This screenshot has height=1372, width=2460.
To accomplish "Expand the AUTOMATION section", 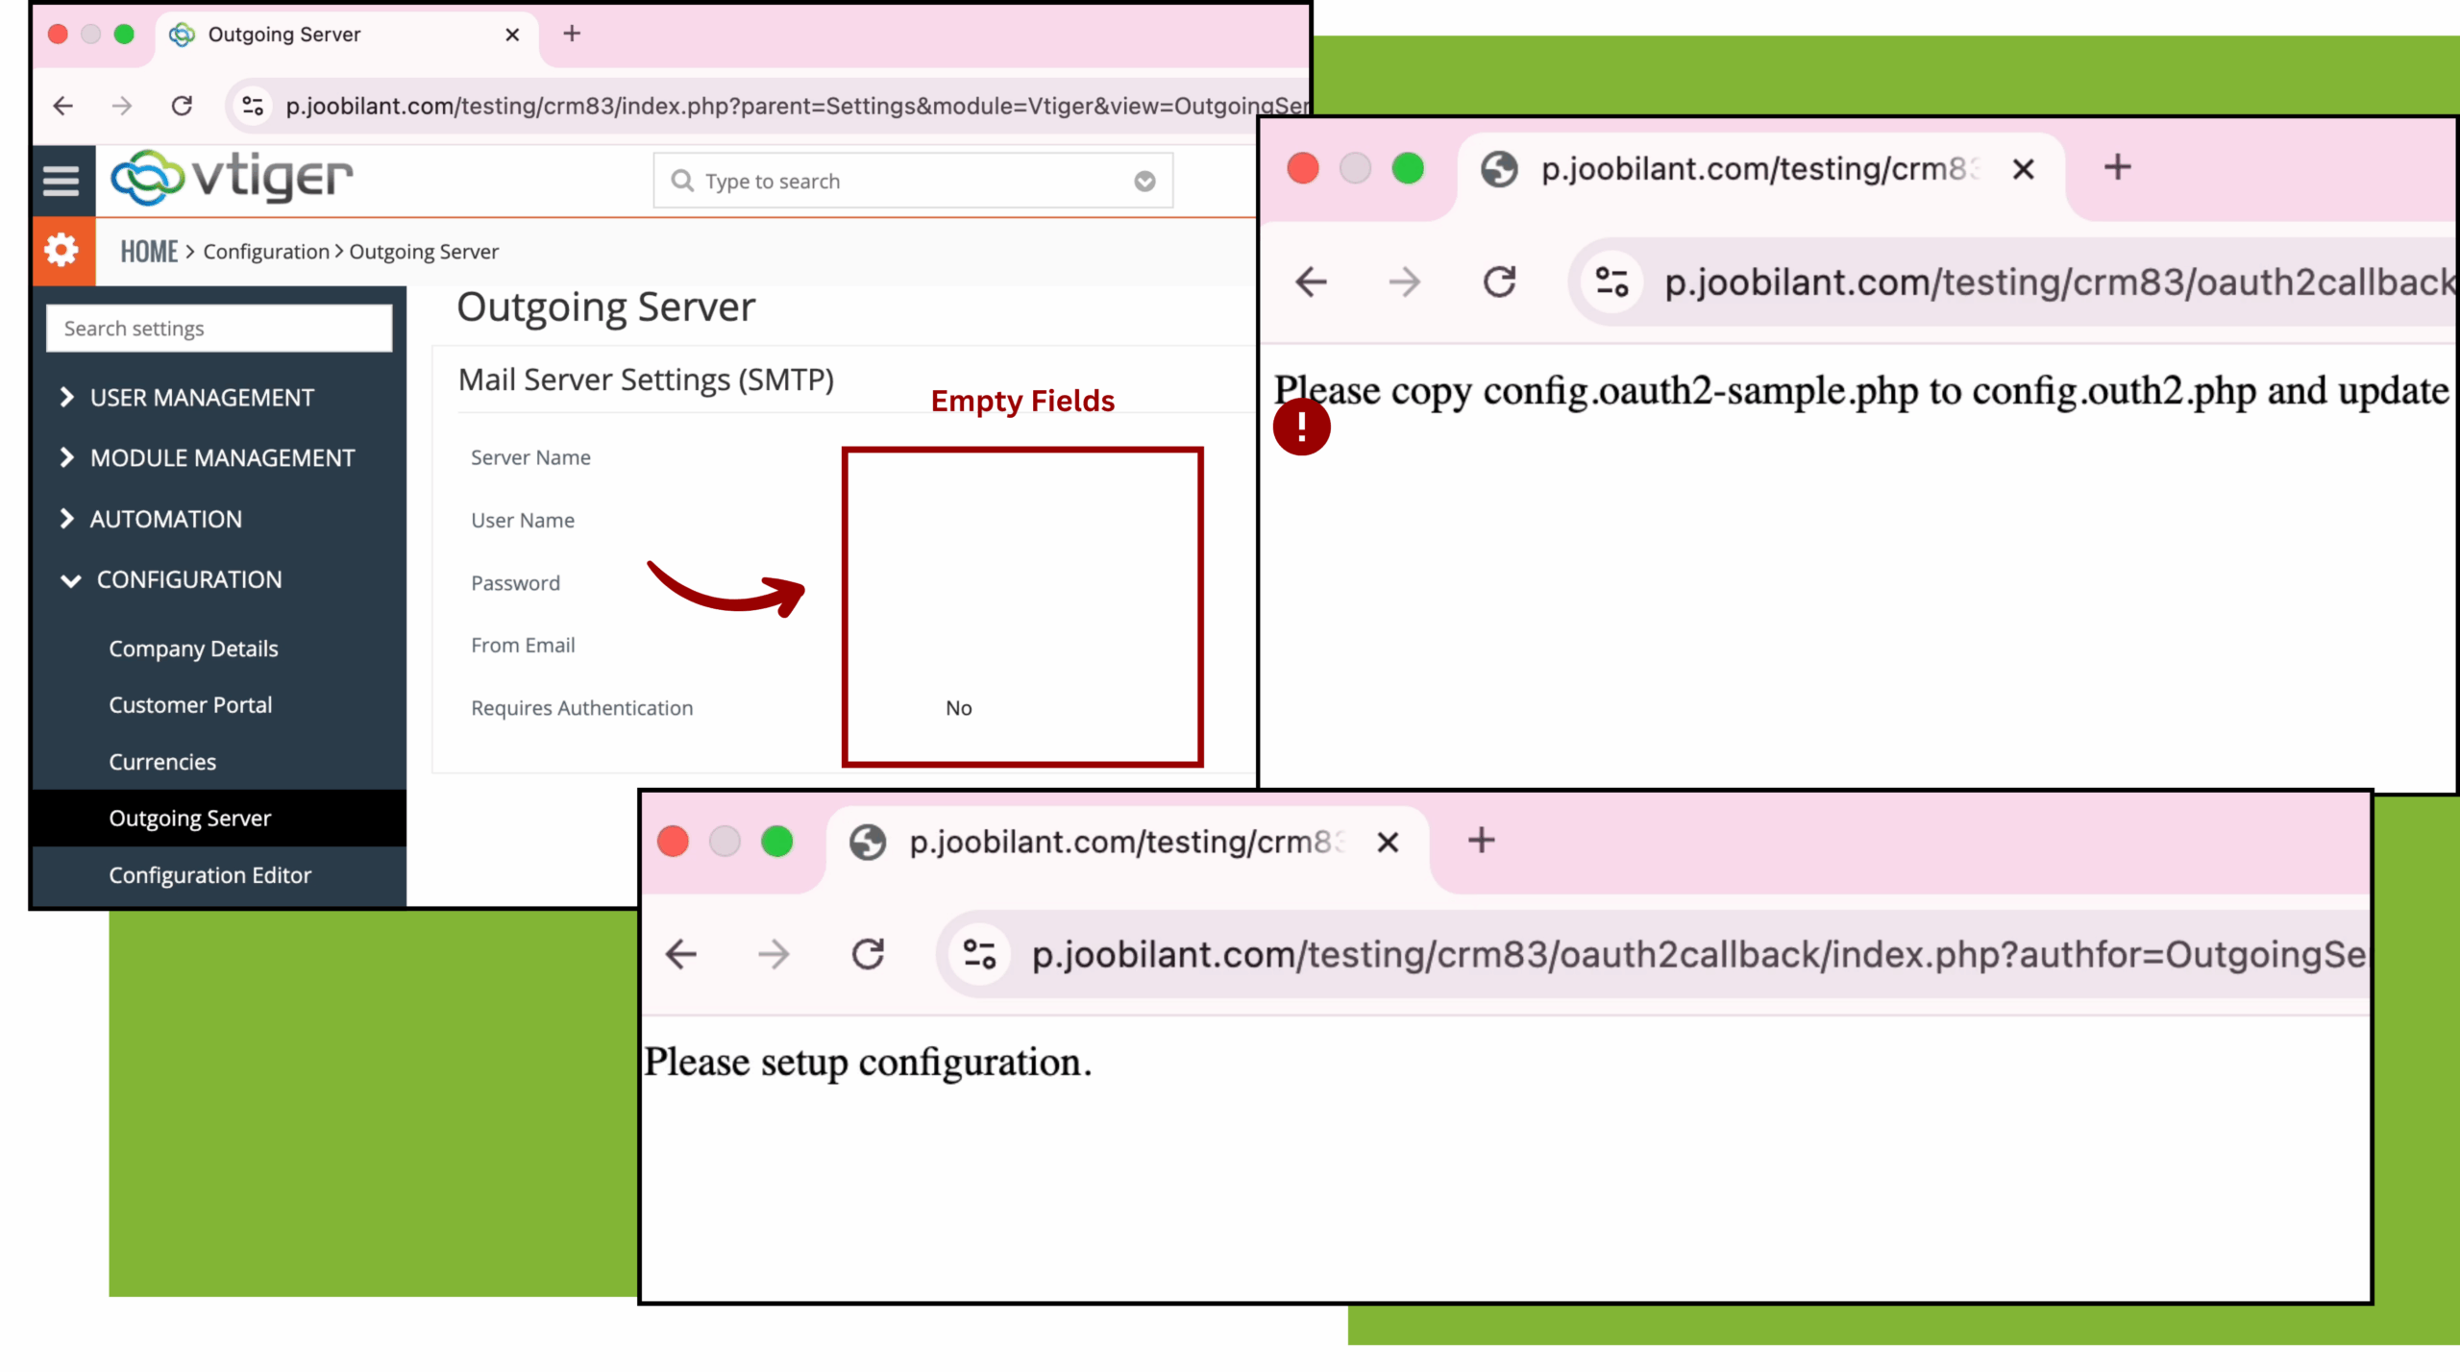I will point(165,519).
